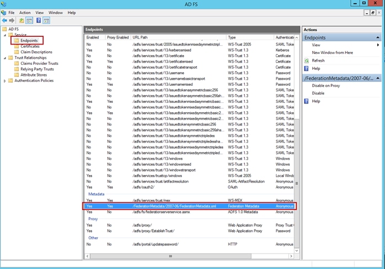Click the Attribute Stores folder icon
Screen dimensions: 385x269
17,75
